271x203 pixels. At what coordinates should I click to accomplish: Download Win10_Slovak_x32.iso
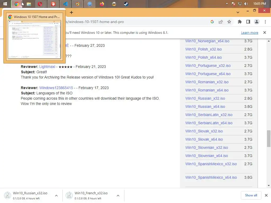tap(204, 131)
